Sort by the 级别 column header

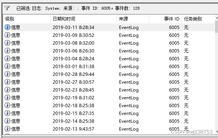point(27,19)
